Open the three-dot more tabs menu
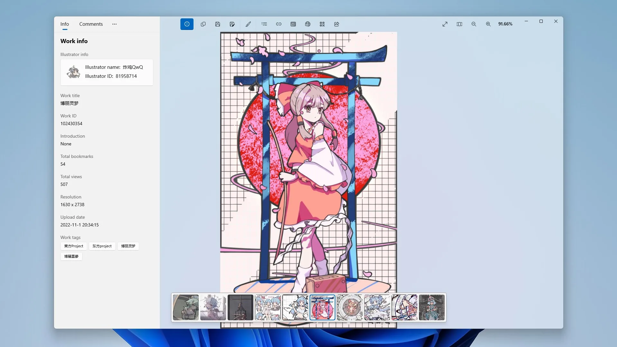This screenshot has height=347, width=617. [x=114, y=24]
